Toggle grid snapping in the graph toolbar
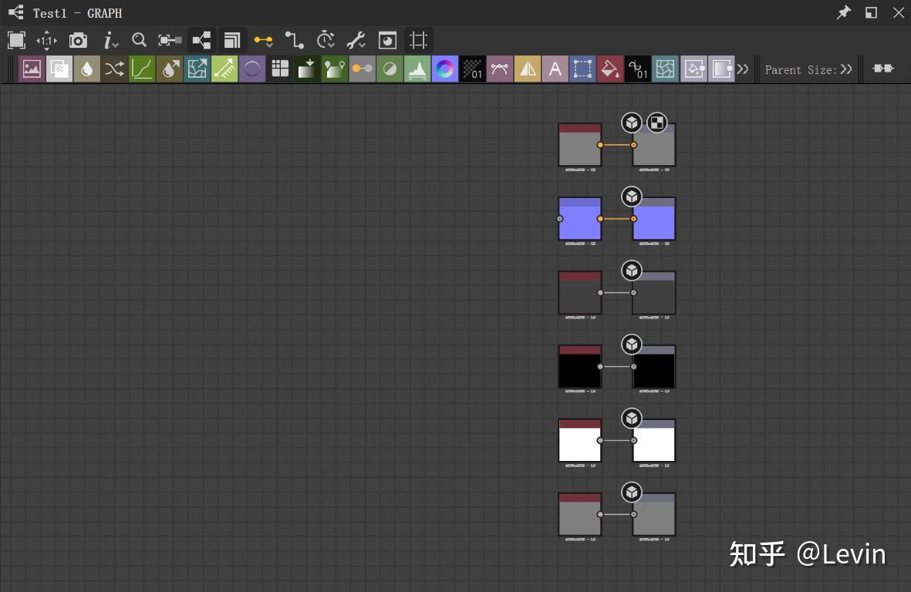This screenshot has width=911, height=592. (417, 40)
